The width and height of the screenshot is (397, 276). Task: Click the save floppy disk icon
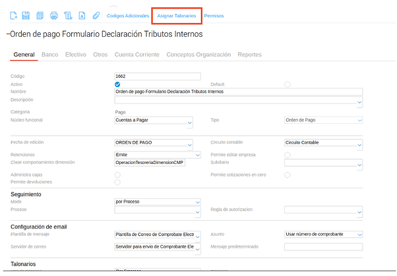(26, 14)
